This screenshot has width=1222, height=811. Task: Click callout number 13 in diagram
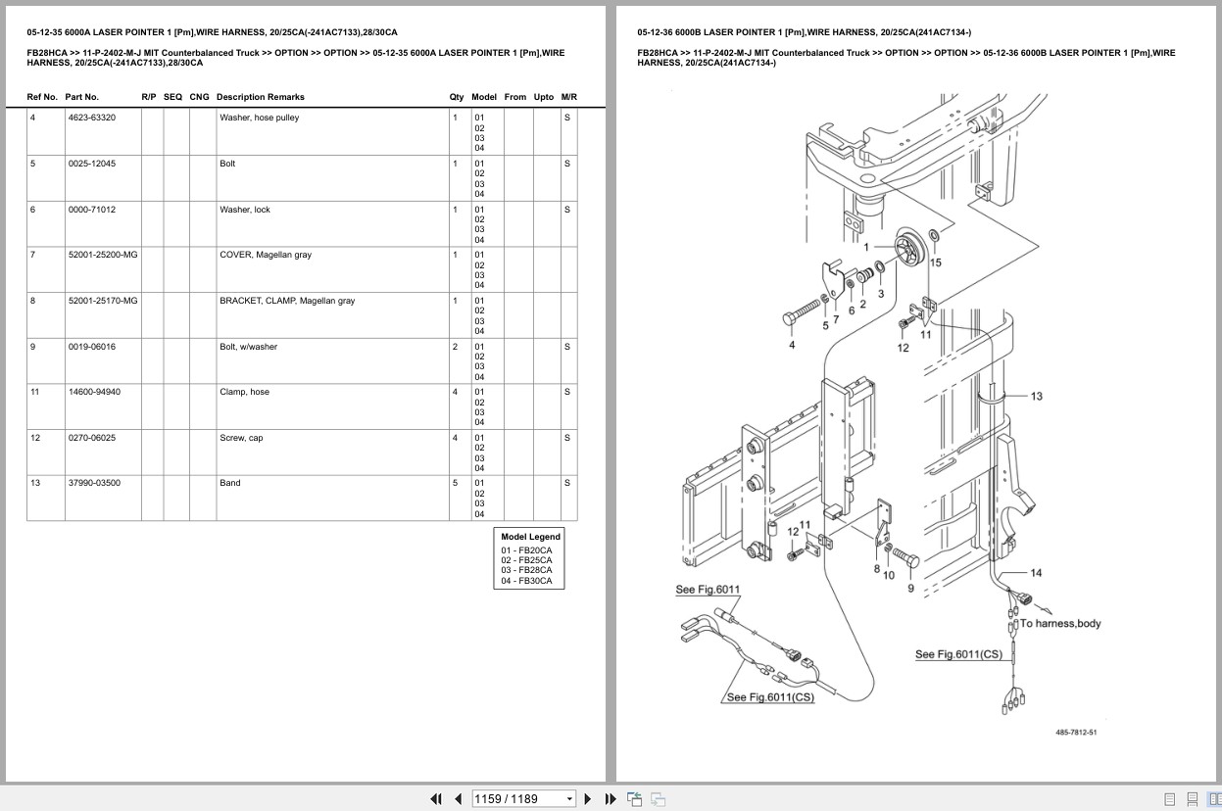pos(1037,396)
